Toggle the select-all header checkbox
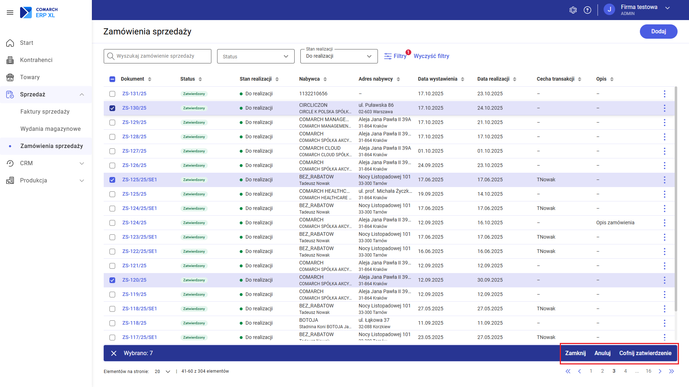This screenshot has width=689, height=387. coord(112,79)
